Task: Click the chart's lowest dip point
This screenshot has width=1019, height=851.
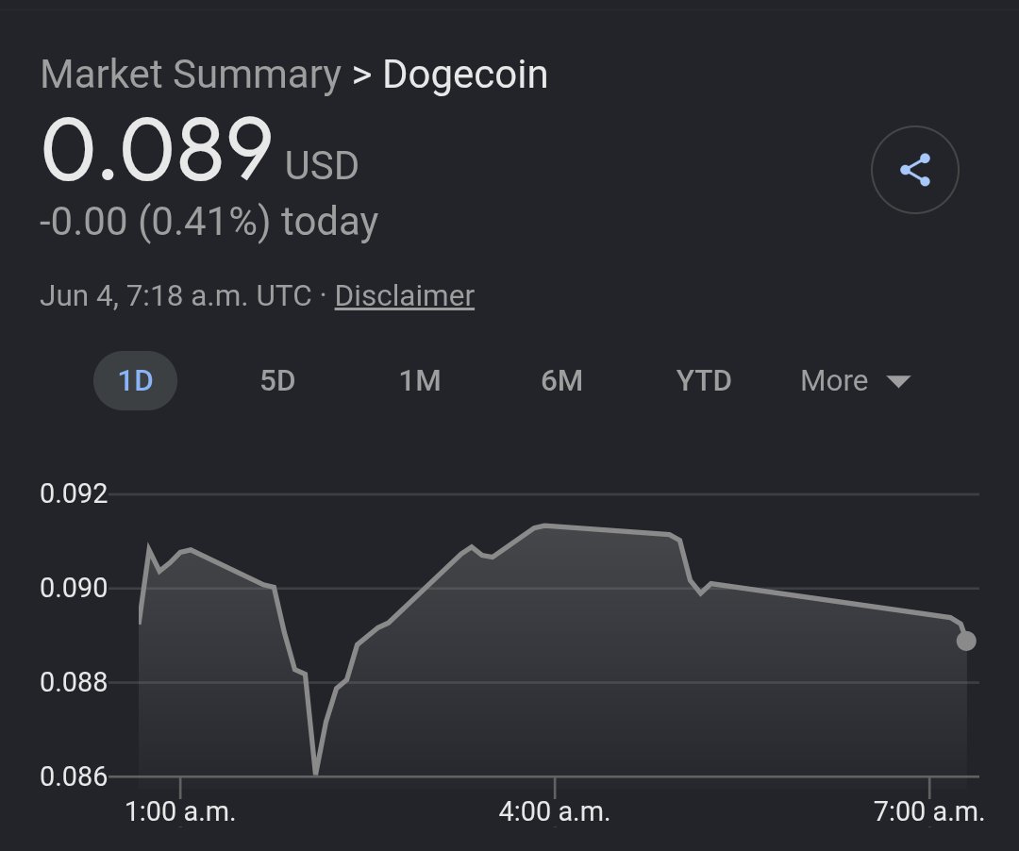Action: pyautogui.click(x=315, y=772)
